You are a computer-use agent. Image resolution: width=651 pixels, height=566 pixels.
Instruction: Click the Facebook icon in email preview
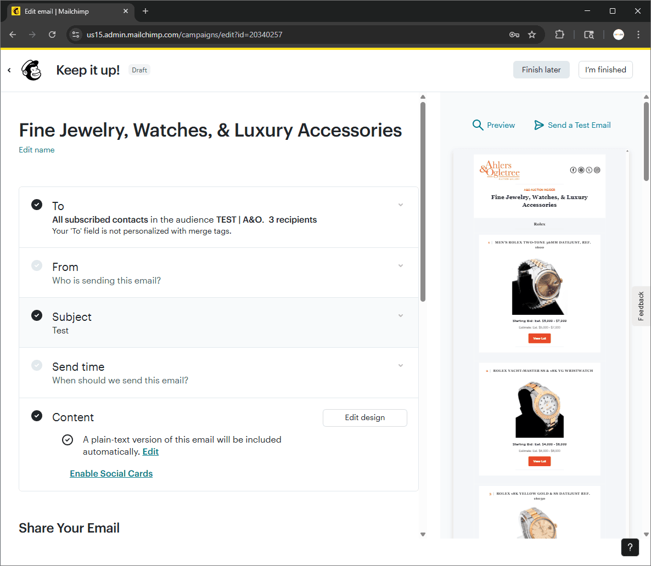pos(573,170)
